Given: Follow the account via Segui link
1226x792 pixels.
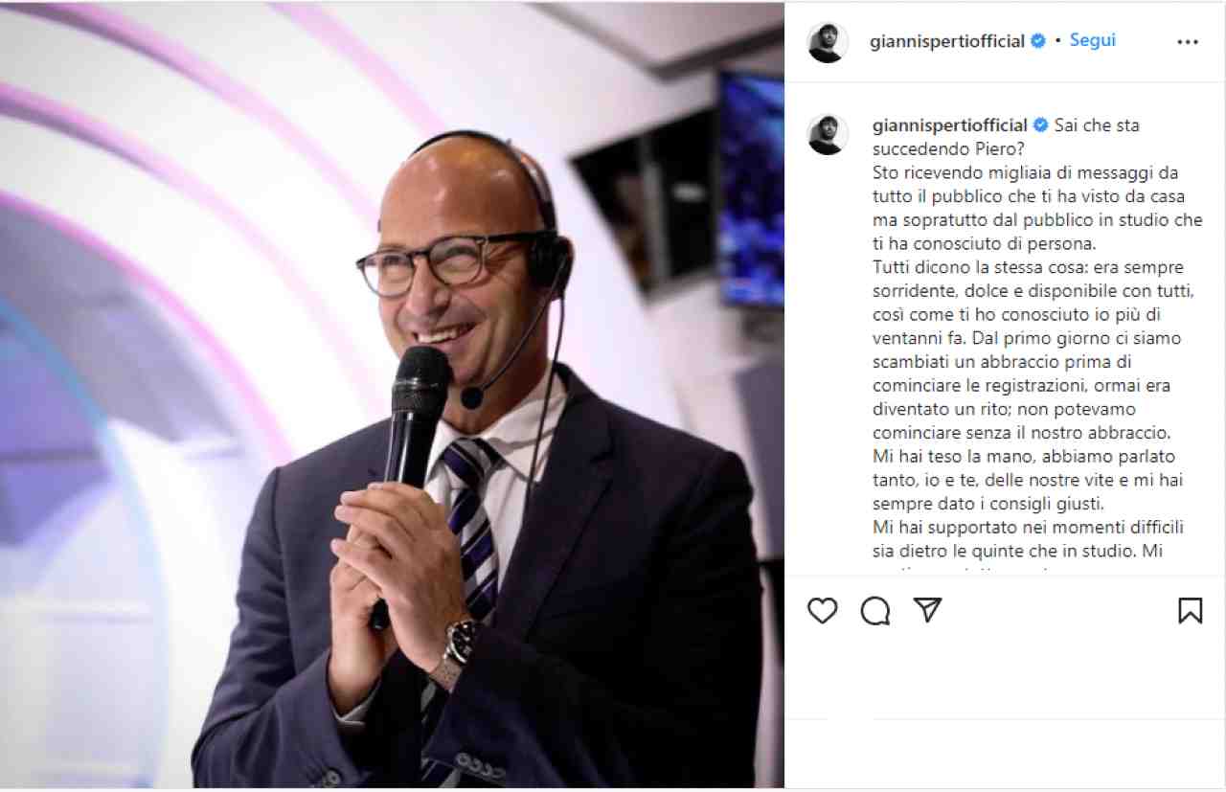Looking at the screenshot, I should (x=1092, y=40).
